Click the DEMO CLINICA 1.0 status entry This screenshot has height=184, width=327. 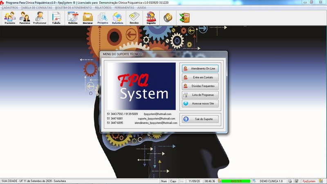click(271, 181)
